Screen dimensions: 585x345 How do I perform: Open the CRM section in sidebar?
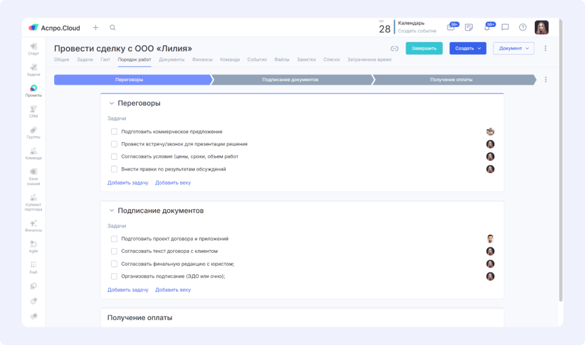coord(33,111)
